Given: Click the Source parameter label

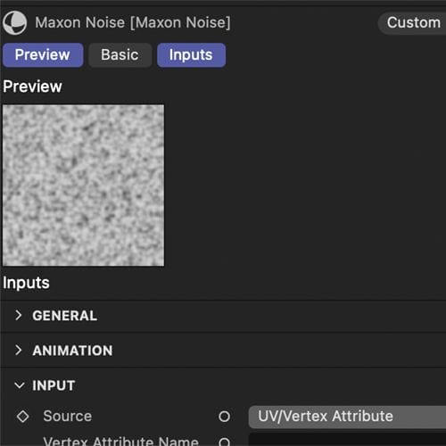Looking at the screenshot, I should click(x=68, y=416).
